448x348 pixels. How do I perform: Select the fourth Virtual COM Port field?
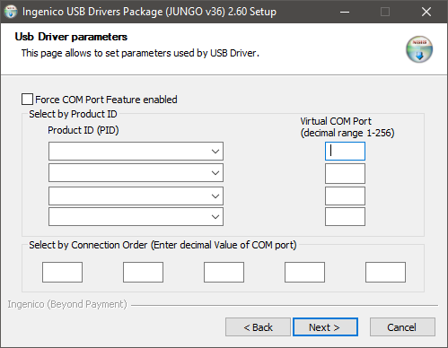345,216
